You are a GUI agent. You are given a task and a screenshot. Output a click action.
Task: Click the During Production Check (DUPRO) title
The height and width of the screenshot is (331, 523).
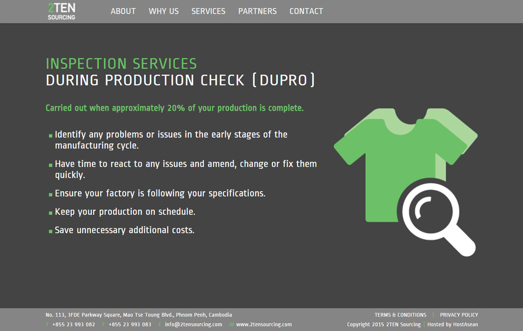[180, 81]
